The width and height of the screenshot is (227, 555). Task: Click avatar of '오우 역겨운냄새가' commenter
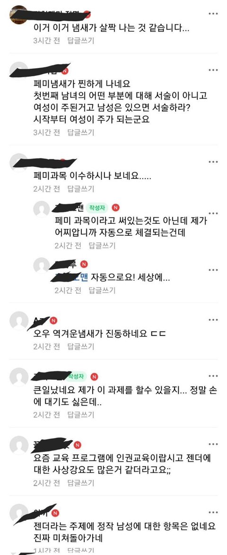click(19, 321)
